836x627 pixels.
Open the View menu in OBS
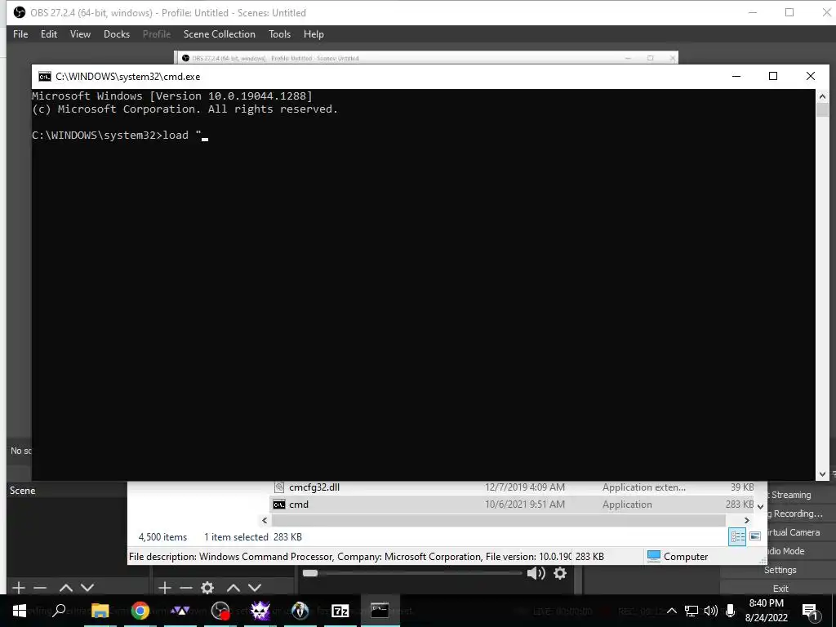[x=80, y=34]
